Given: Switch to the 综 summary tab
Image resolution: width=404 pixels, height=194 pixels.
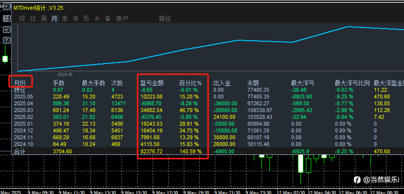Looking at the screenshot, I should point(22,19).
